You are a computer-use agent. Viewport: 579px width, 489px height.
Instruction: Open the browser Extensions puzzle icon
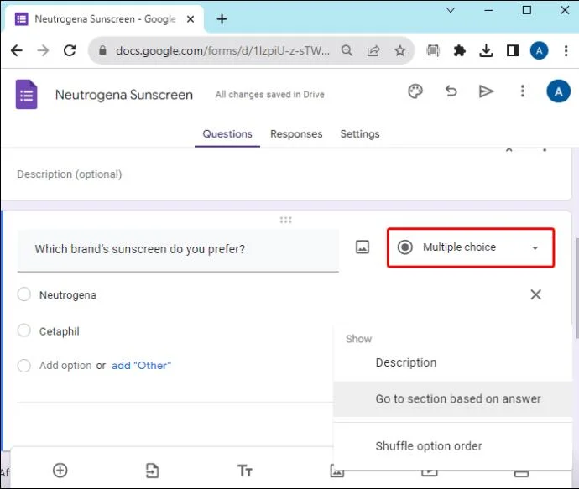[459, 50]
